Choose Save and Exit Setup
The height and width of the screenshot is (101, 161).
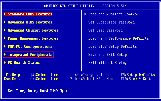pos(107,55)
